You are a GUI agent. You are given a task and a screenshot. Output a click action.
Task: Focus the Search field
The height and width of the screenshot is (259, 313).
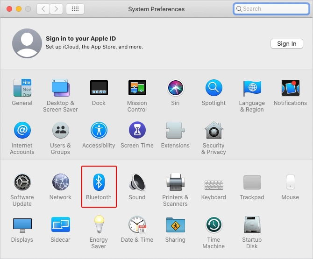271,9
